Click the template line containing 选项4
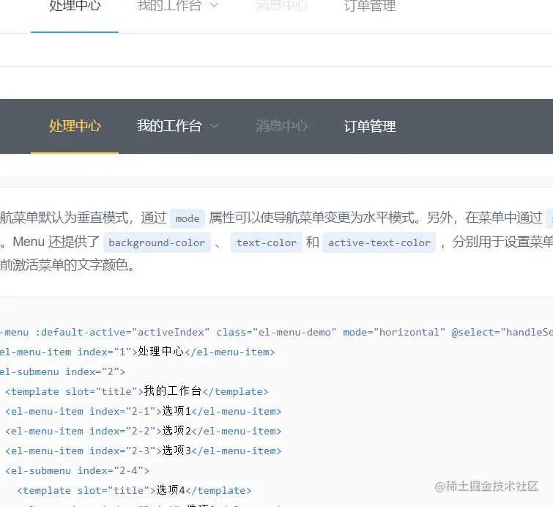 click(x=134, y=490)
